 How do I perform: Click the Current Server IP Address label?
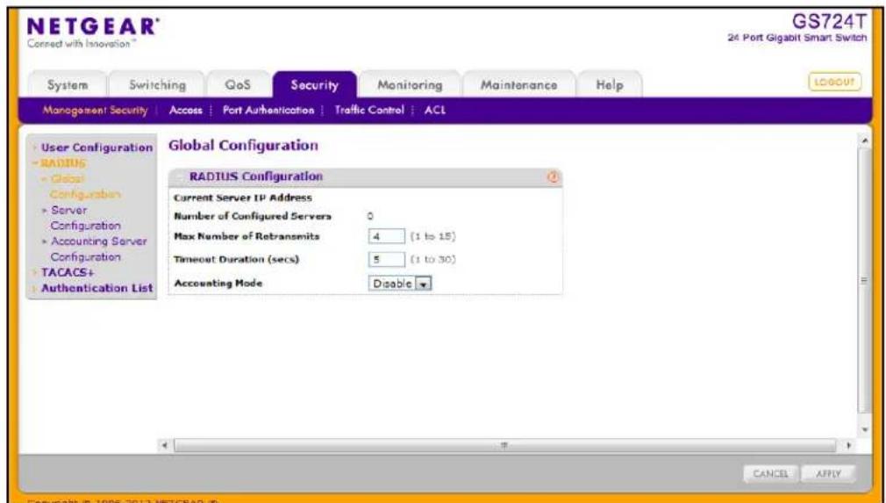(x=242, y=198)
